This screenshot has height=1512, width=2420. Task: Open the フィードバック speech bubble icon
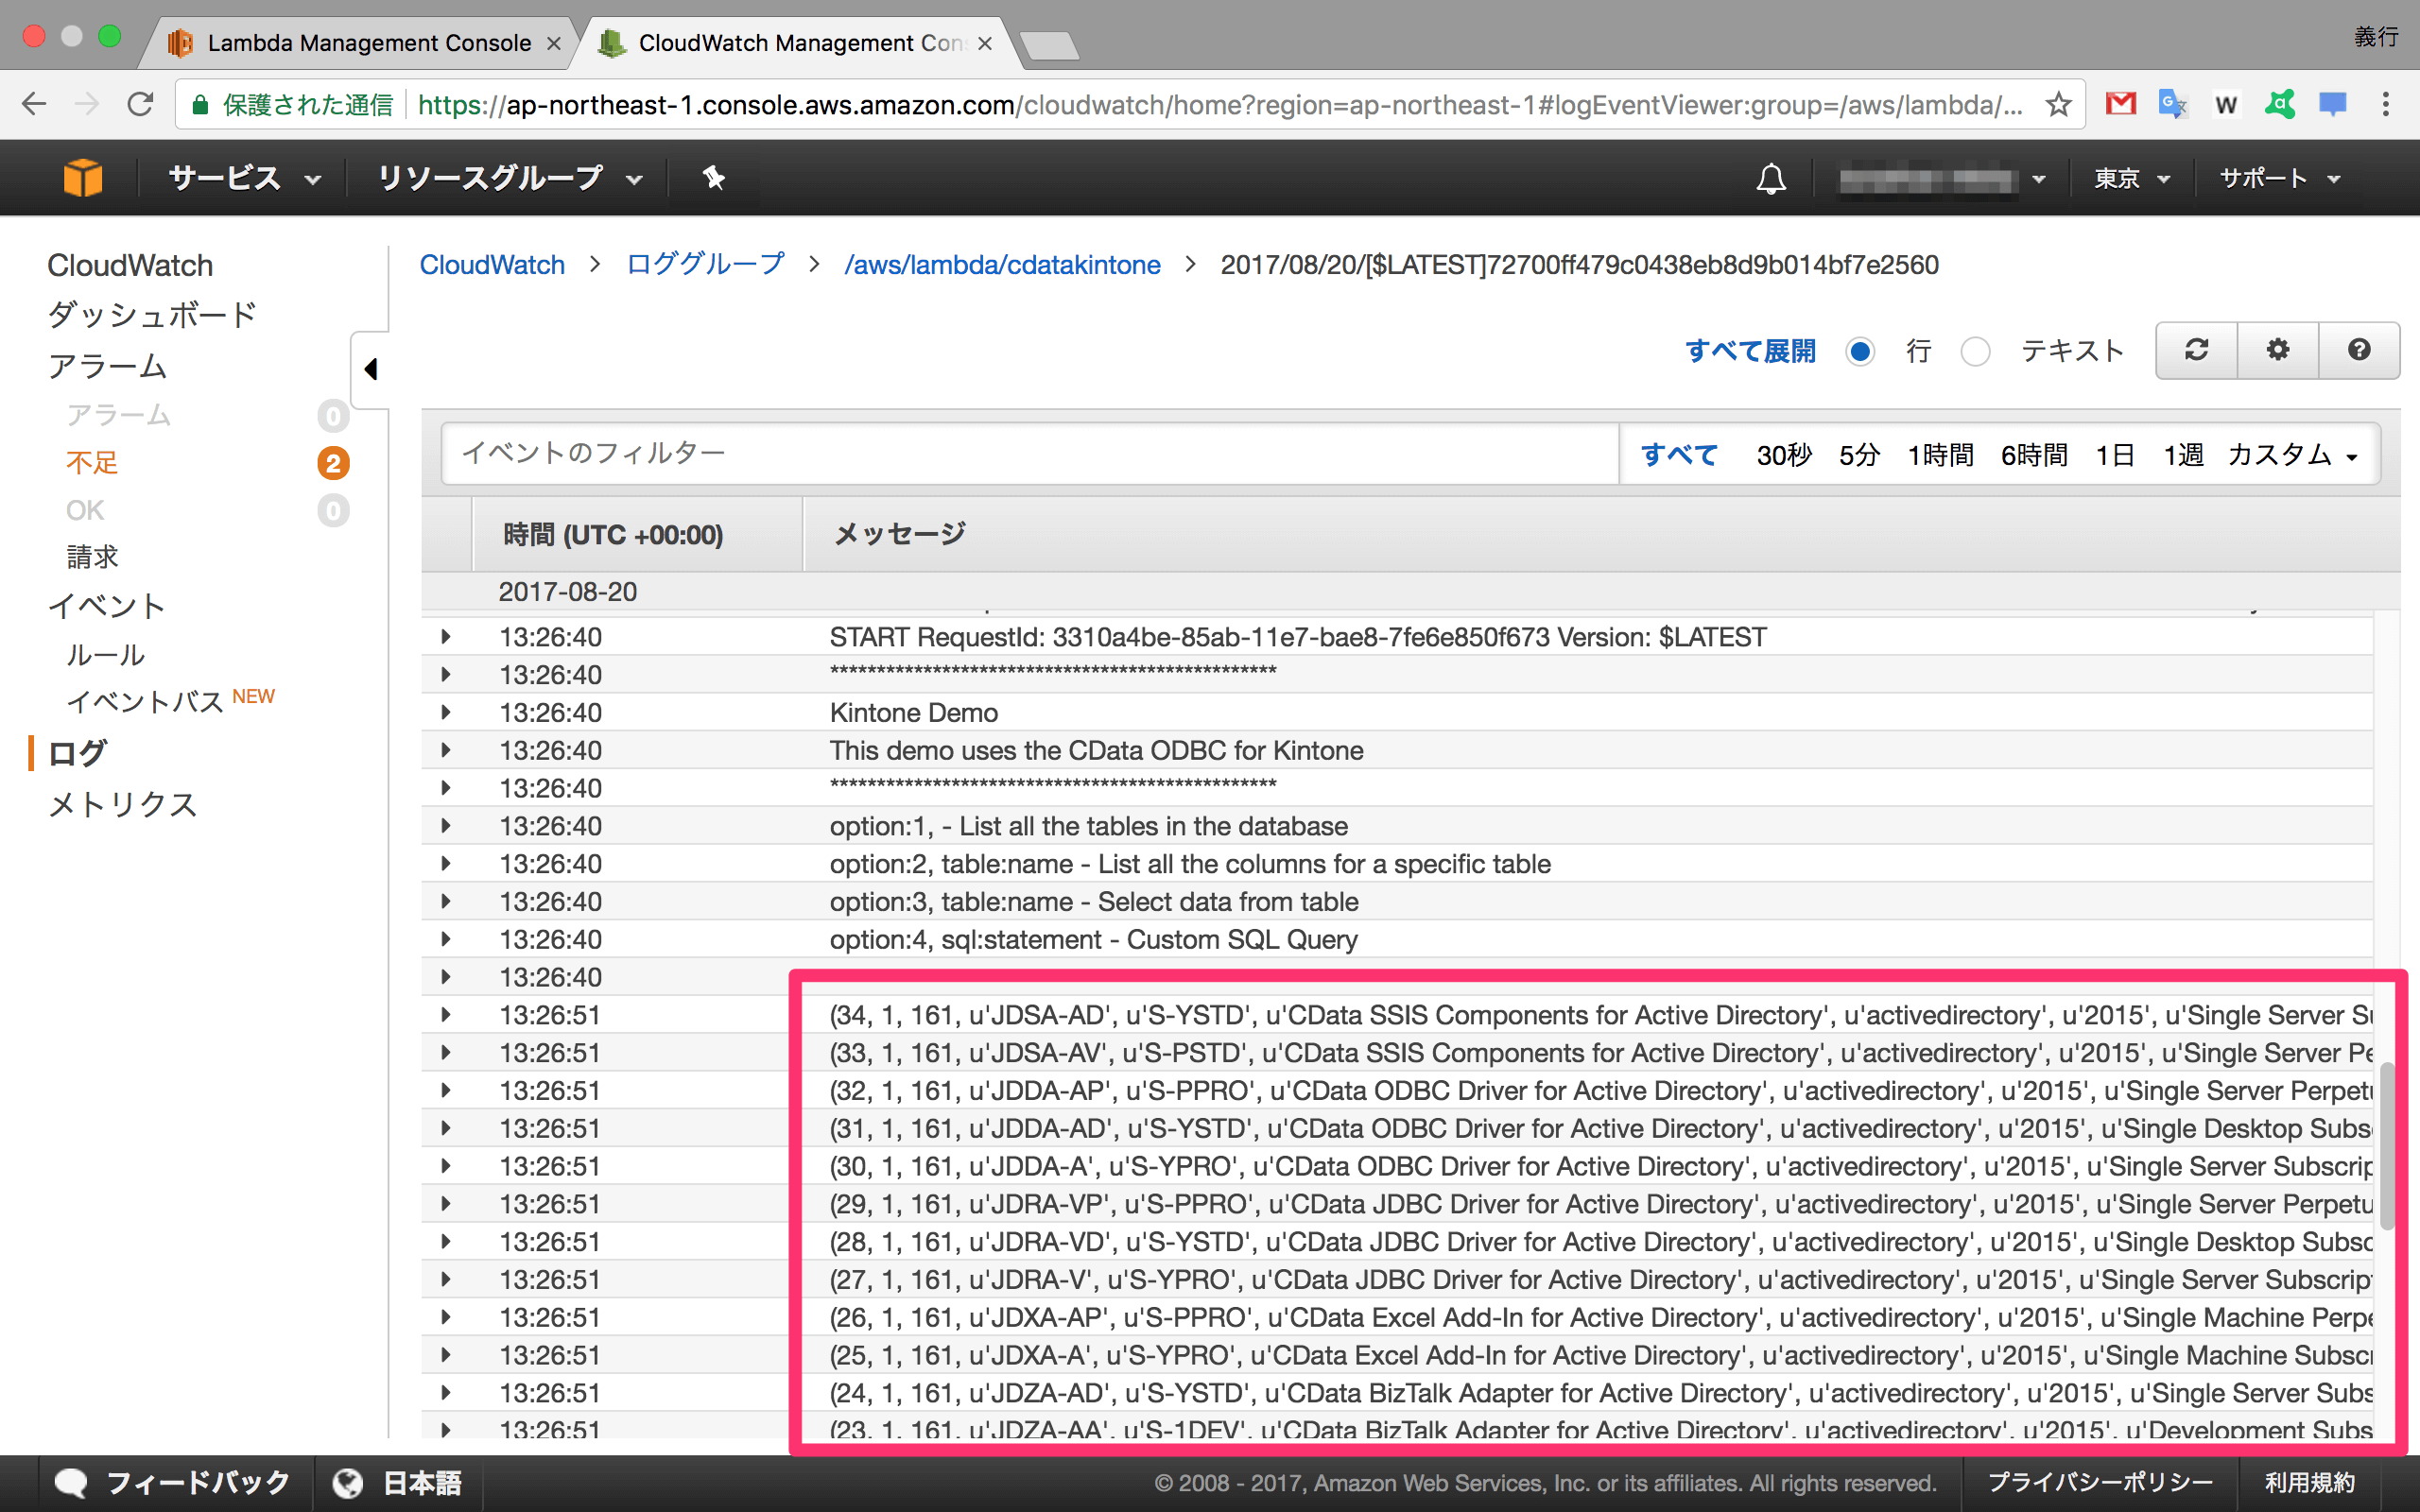coord(71,1483)
